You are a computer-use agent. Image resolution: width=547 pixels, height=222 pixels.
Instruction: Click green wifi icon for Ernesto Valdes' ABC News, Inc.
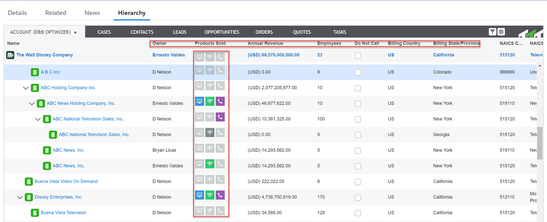click(210, 164)
